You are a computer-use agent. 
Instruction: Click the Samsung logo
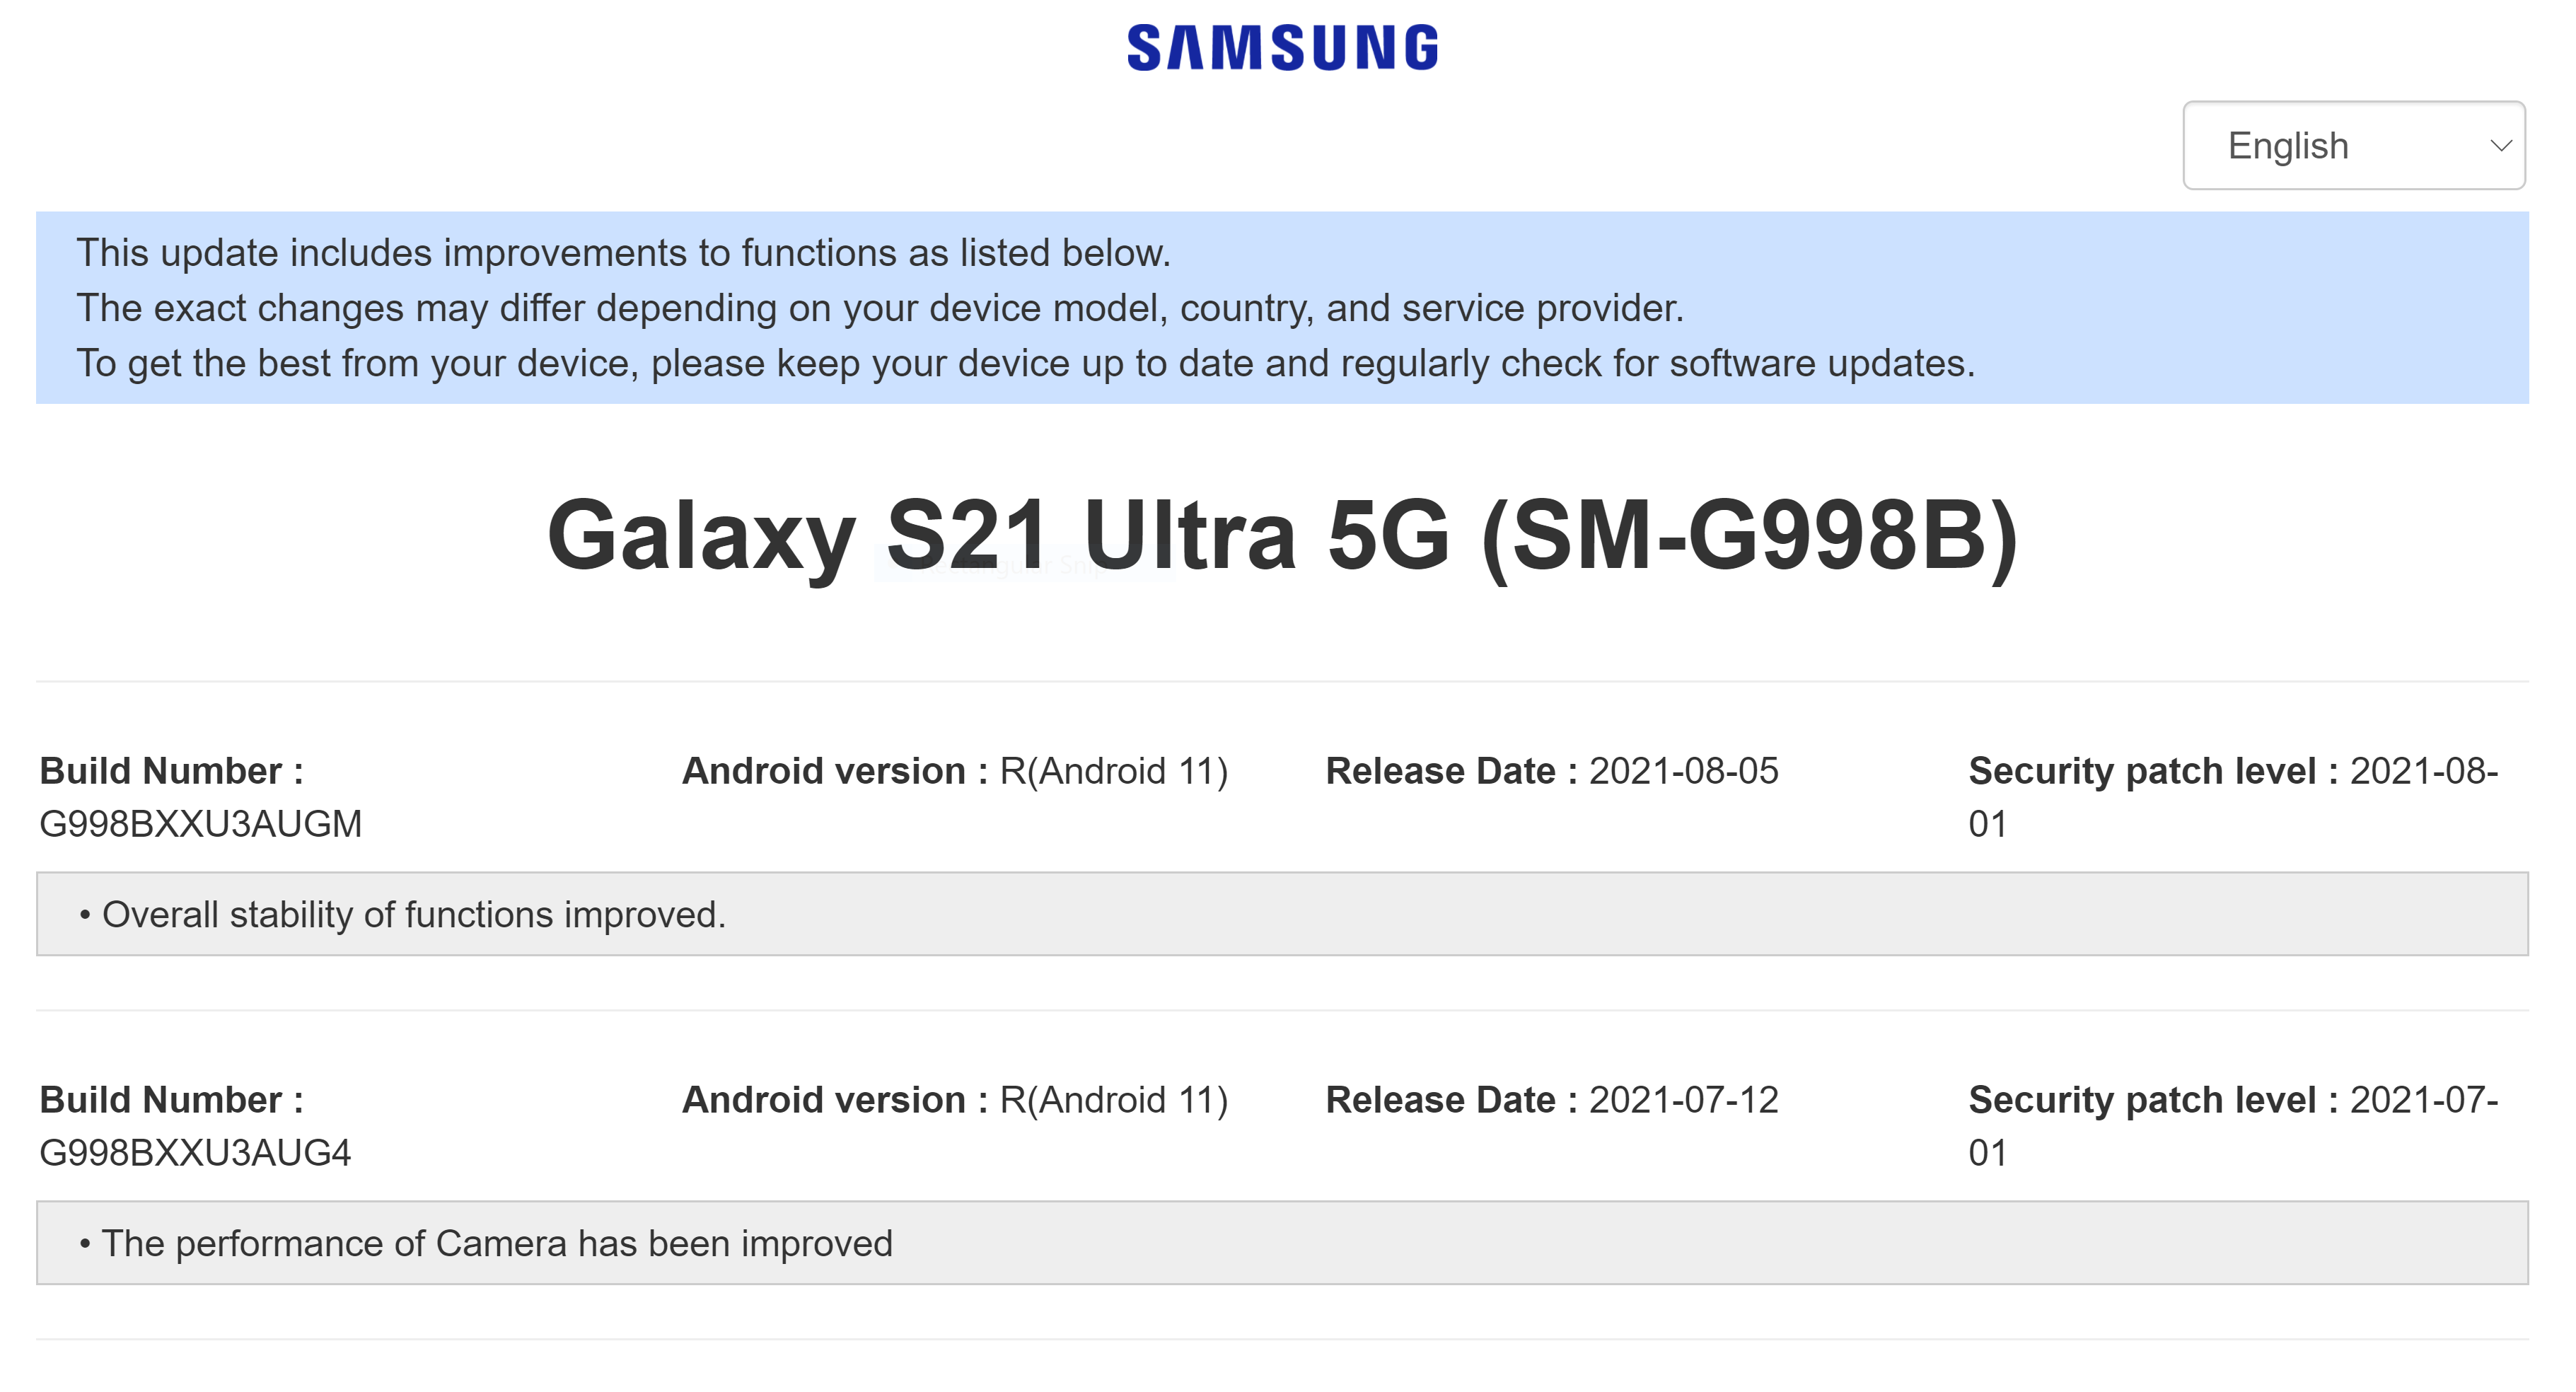(x=1282, y=48)
